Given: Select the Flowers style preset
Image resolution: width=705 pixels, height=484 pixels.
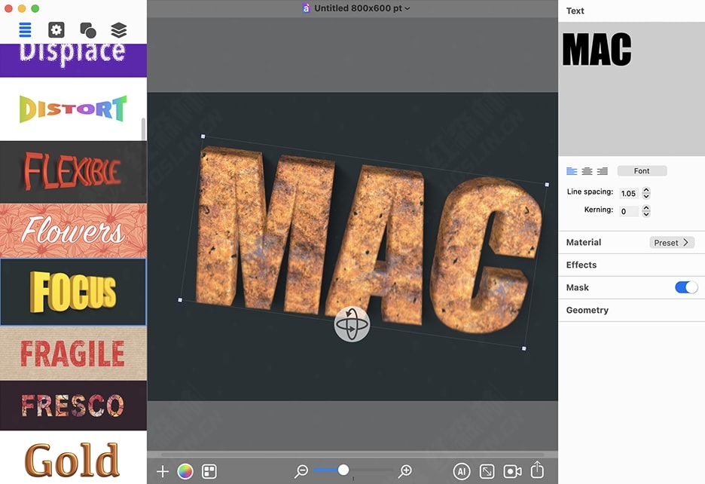Looking at the screenshot, I should click(x=73, y=231).
